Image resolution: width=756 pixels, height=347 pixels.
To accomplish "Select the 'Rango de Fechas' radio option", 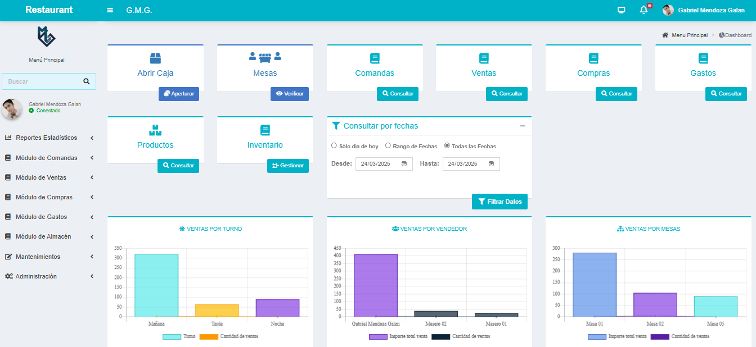I will point(388,145).
